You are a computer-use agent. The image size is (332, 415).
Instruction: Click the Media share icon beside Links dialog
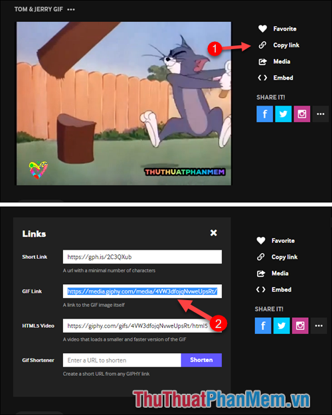pyautogui.click(x=261, y=274)
